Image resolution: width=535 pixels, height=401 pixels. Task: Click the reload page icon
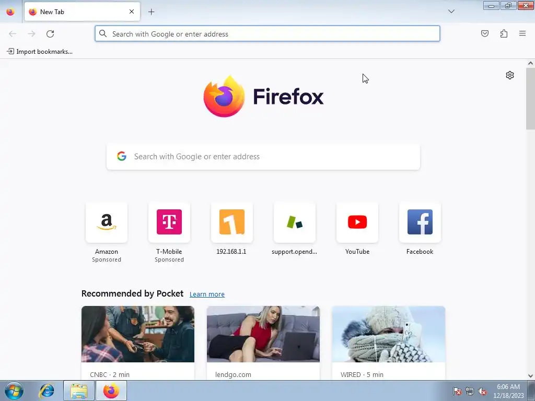point(50,34)
